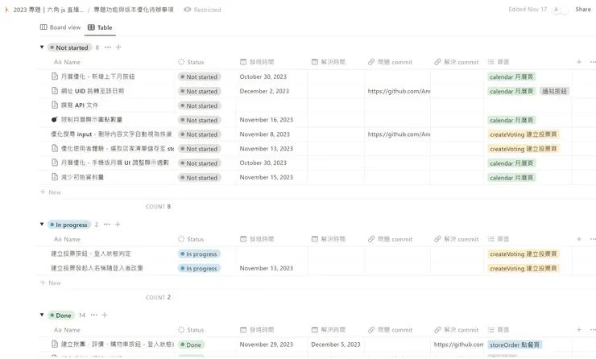Viewport: 596px width, 359px height.
Task: Add item to In progress group
Action: pyautogui.click(x=118, y=224)
